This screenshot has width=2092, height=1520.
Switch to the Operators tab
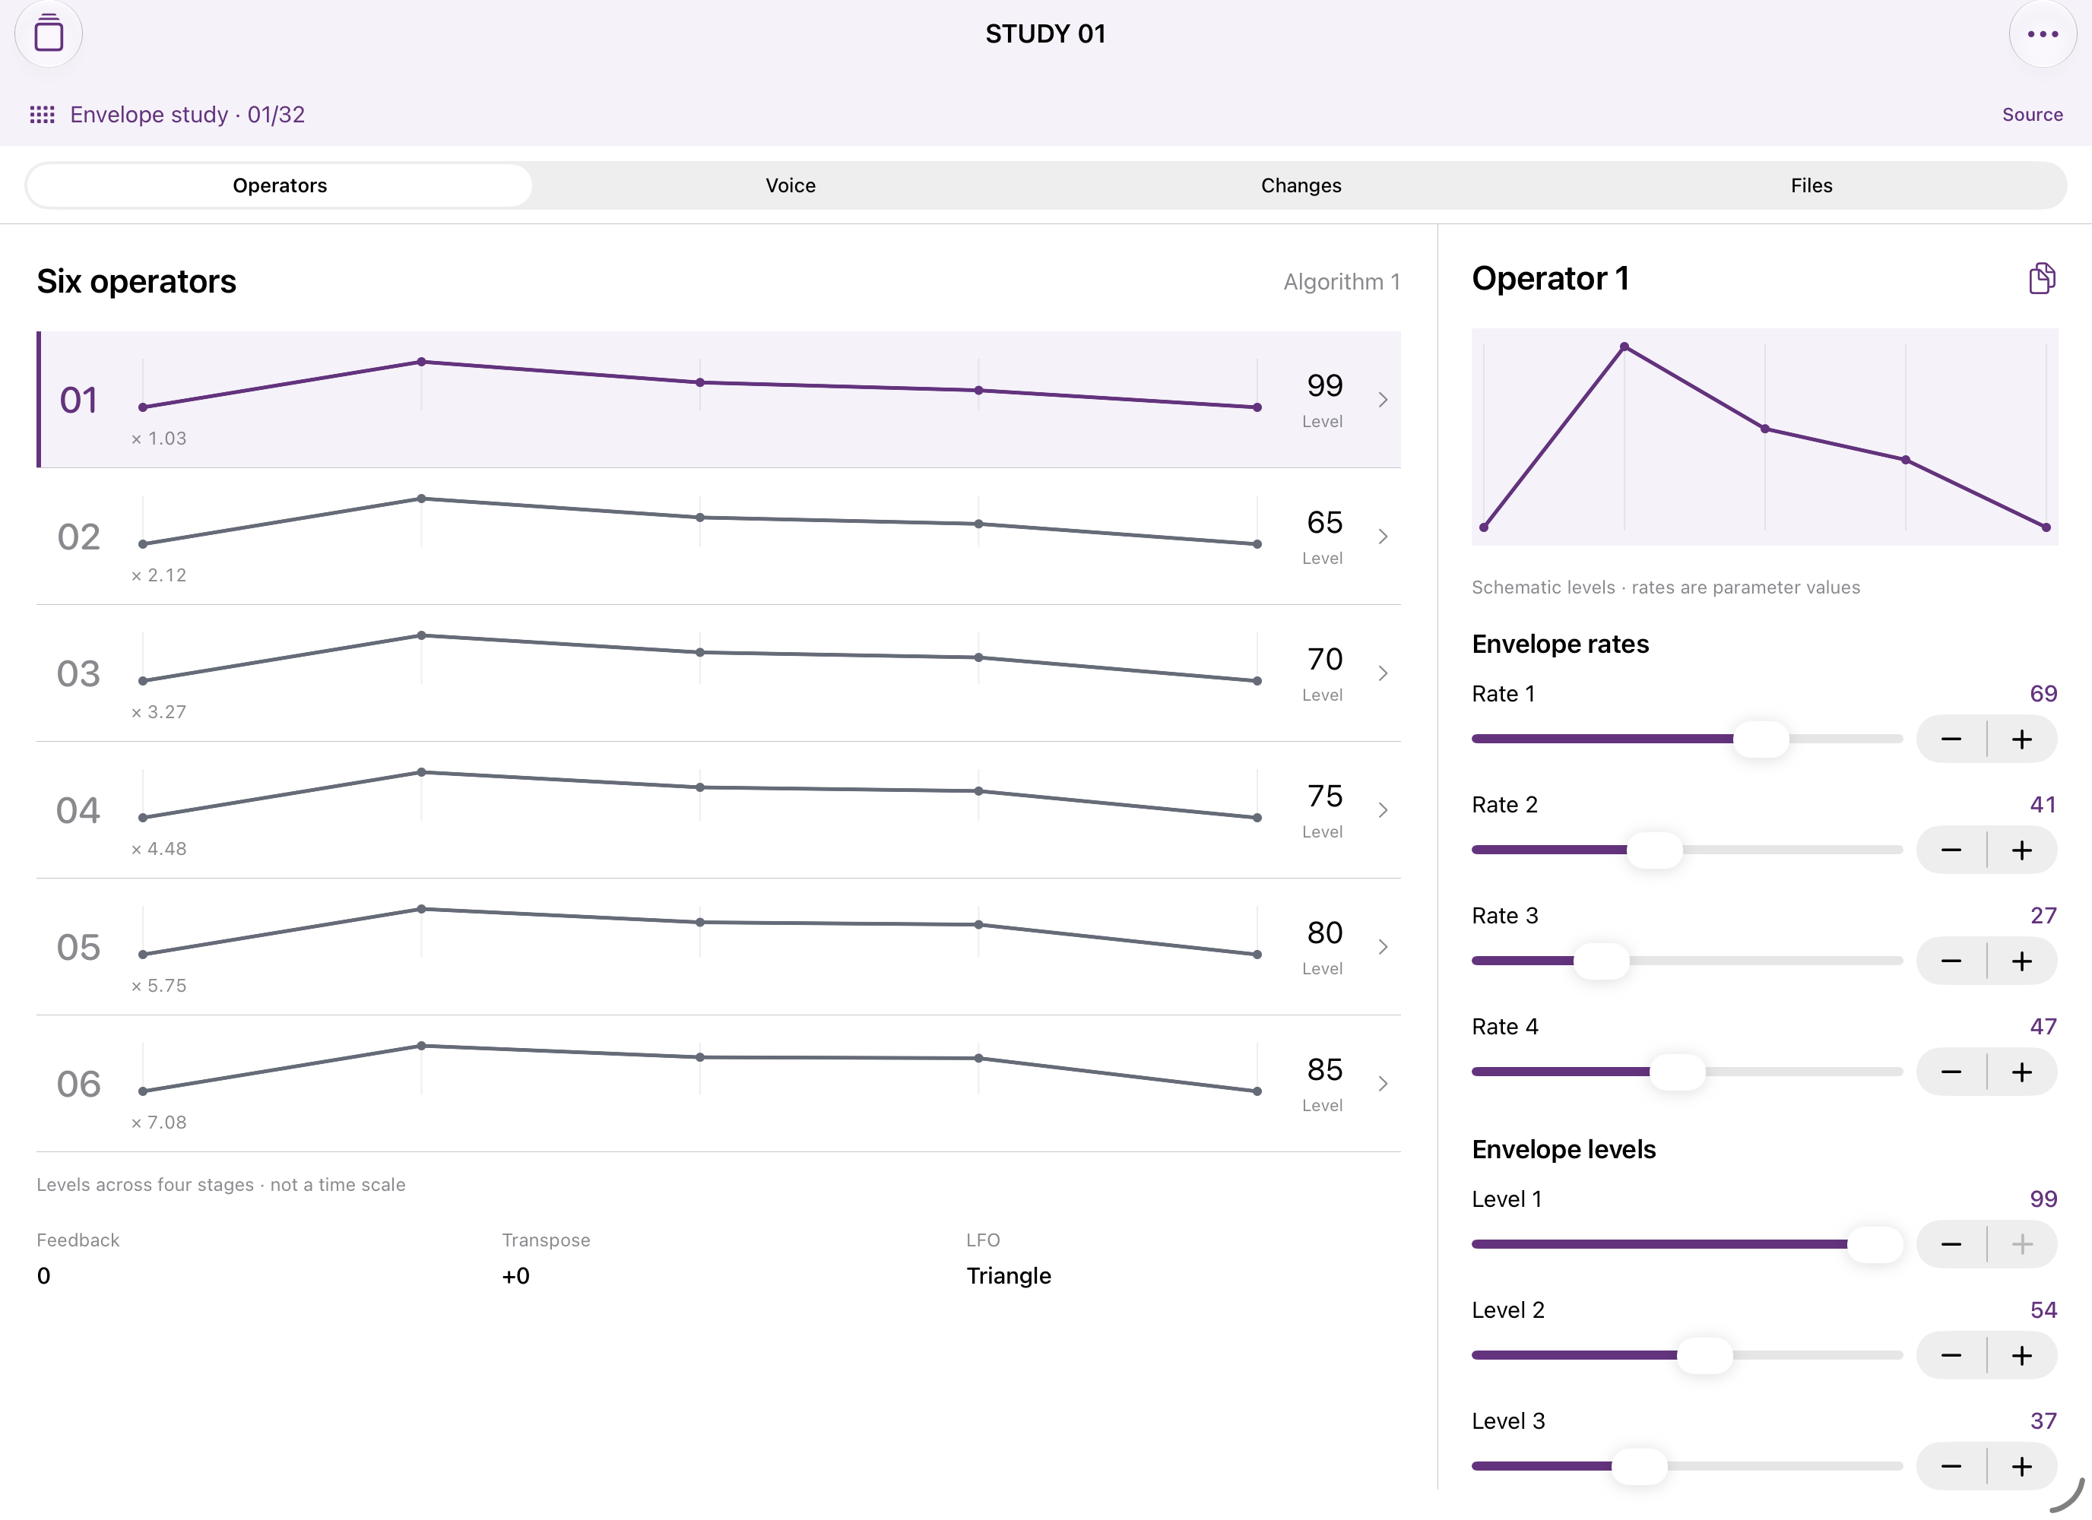pos(280,185)
